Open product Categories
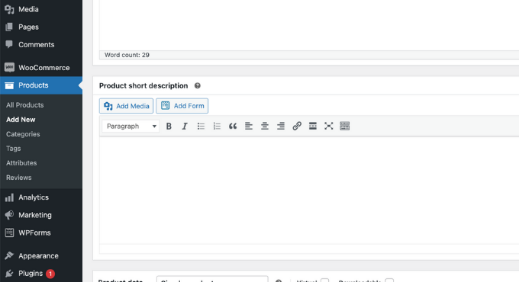519x282 pixels. (x=23, y=134)
